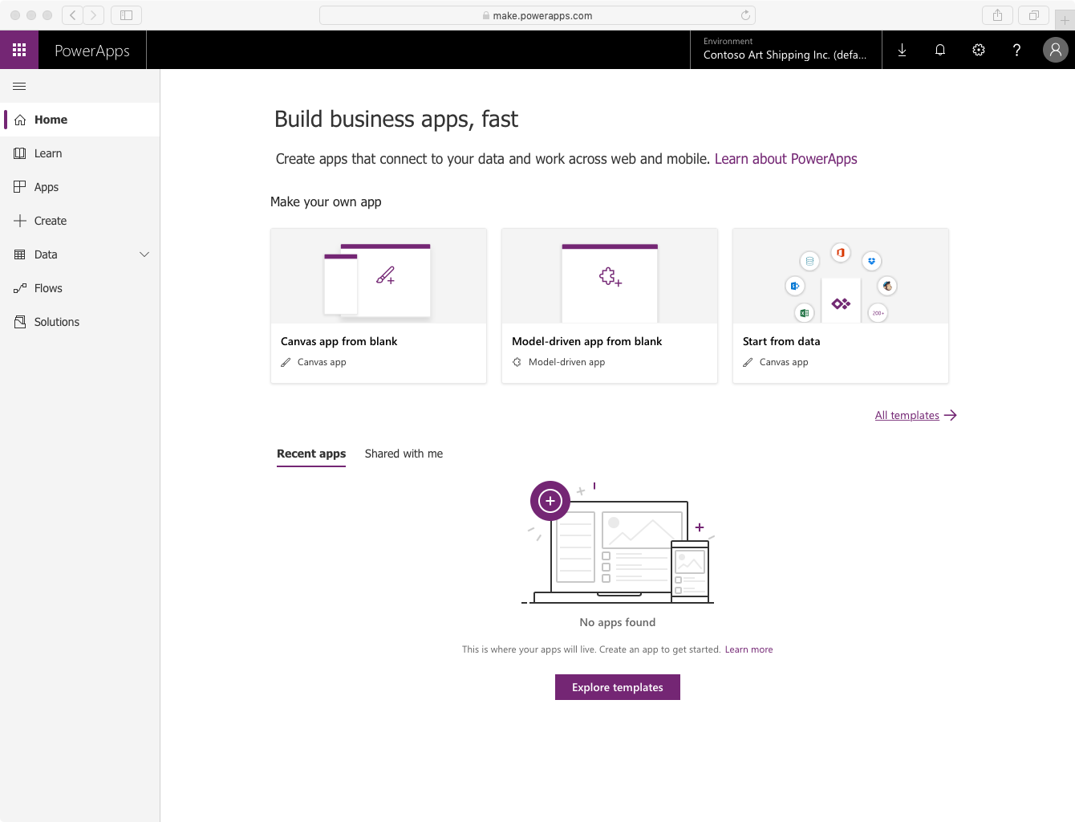Open notifications bell icon
This screenshot has width=1075, height=822.
940,50
